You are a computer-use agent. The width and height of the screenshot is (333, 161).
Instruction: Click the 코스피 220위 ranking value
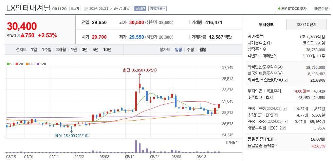[314, 43]
